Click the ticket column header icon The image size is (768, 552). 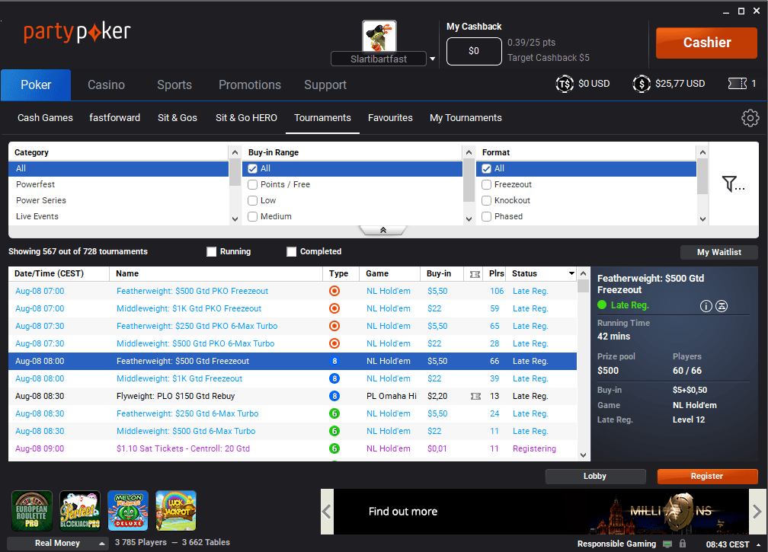475,274
